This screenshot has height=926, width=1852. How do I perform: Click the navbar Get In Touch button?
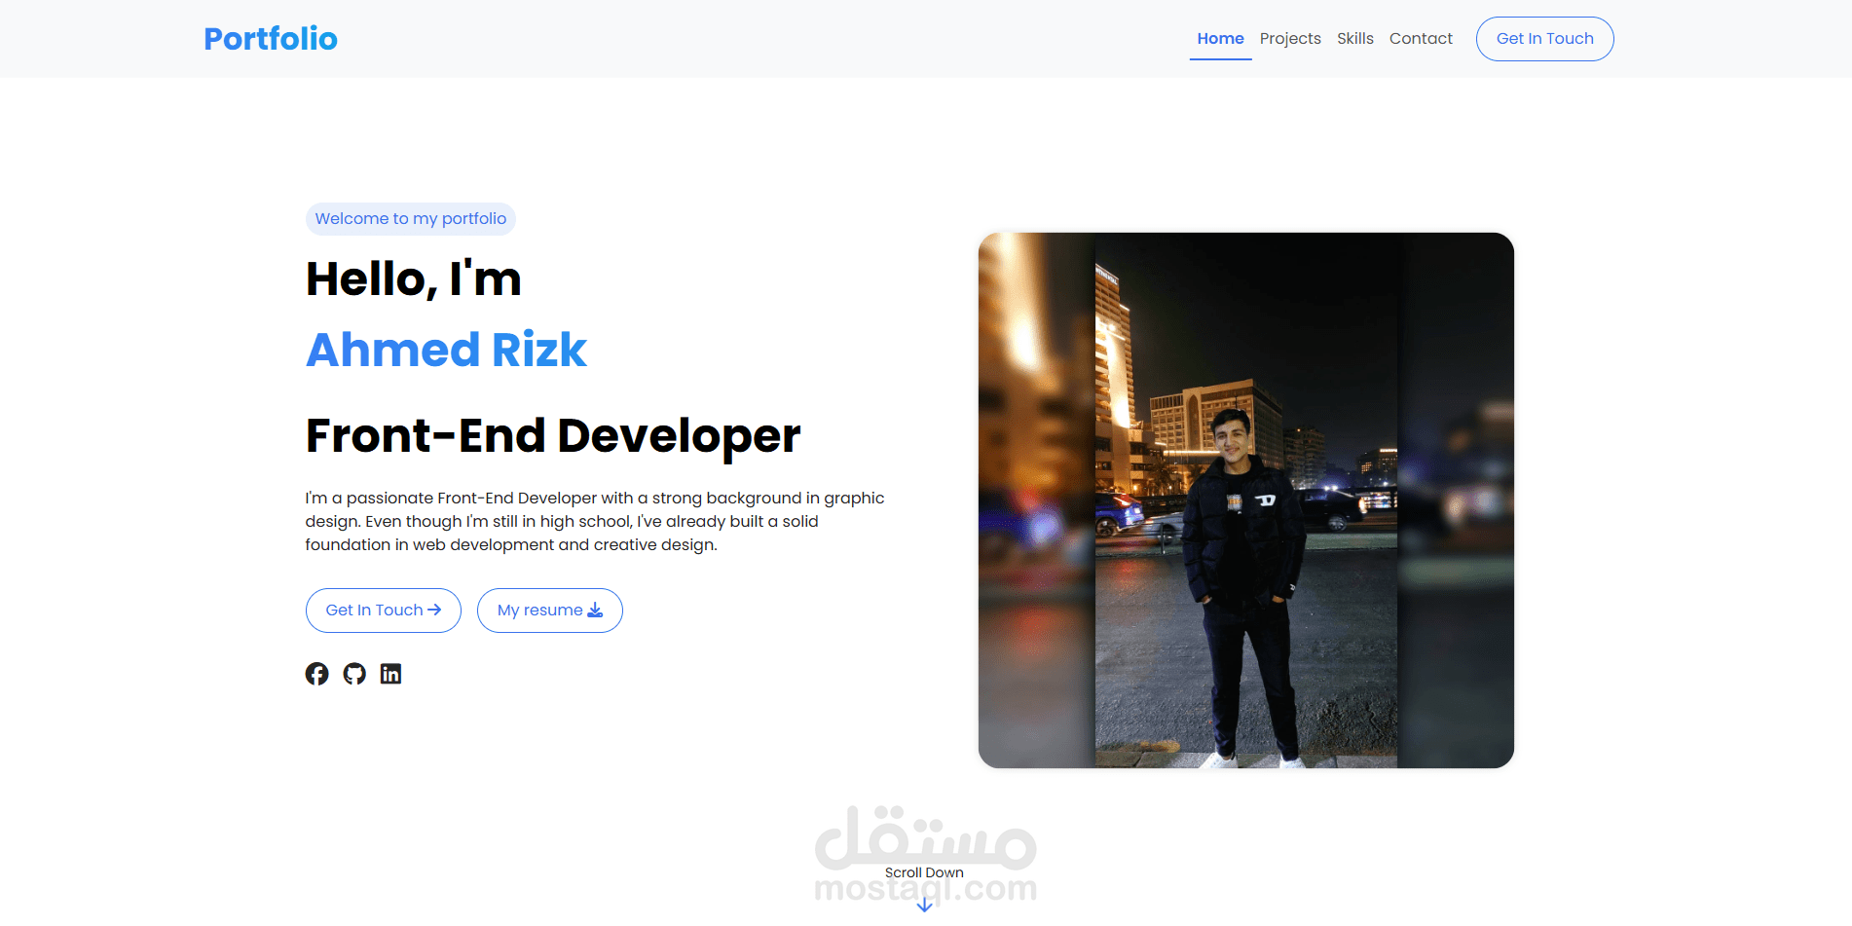click(x=1544, y=38)
